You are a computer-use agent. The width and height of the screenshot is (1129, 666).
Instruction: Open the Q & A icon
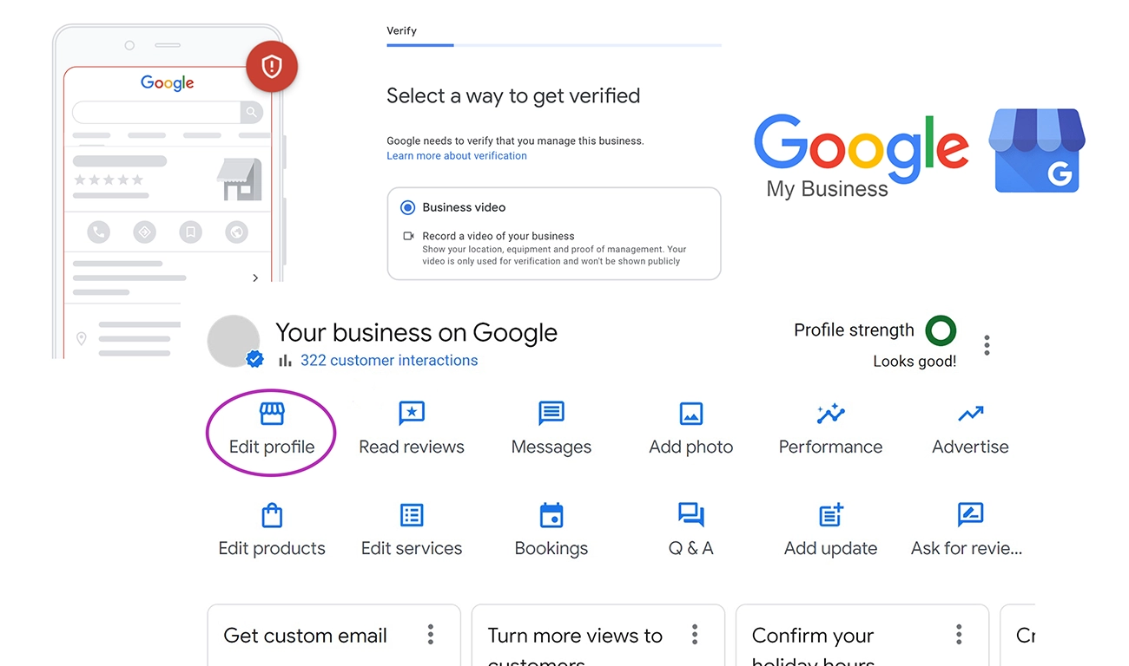pyautogui.click(x=691, y=515)
